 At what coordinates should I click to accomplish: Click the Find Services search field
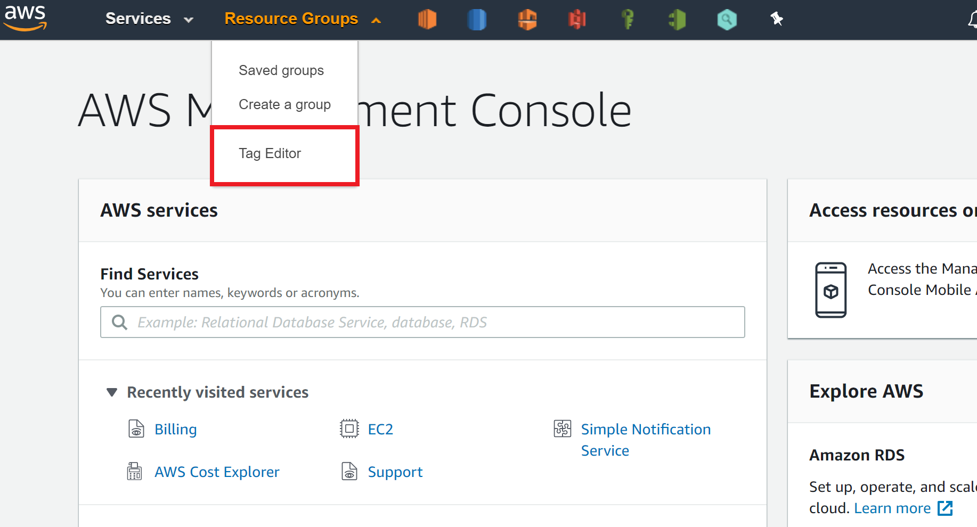tap(422, 322)
